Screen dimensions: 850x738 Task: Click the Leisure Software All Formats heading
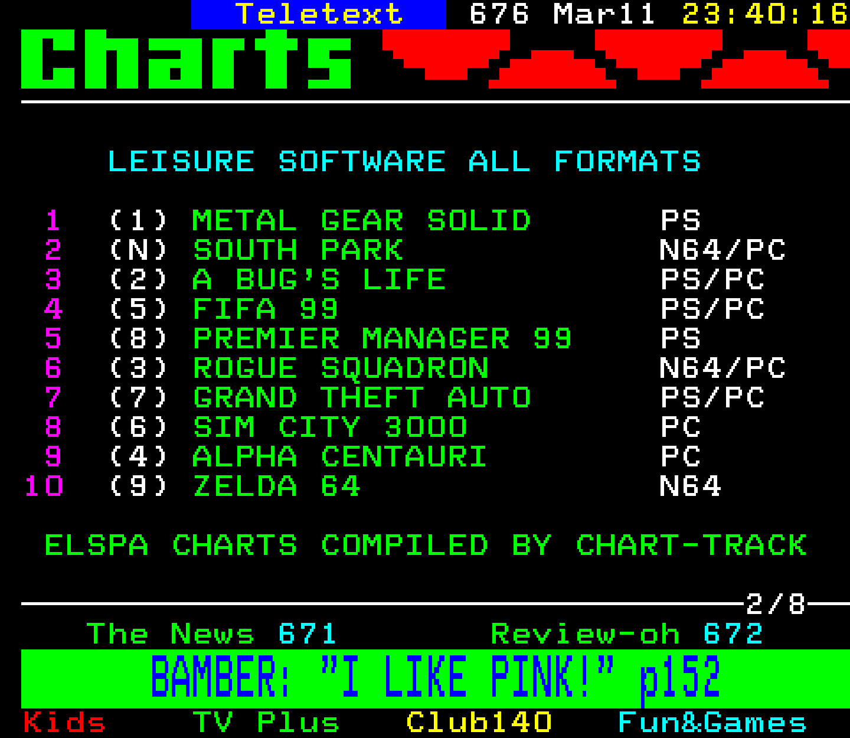click(x=404, y=162)
